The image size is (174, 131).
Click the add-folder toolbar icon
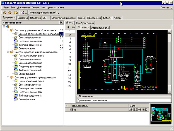(x=16, y=13)
